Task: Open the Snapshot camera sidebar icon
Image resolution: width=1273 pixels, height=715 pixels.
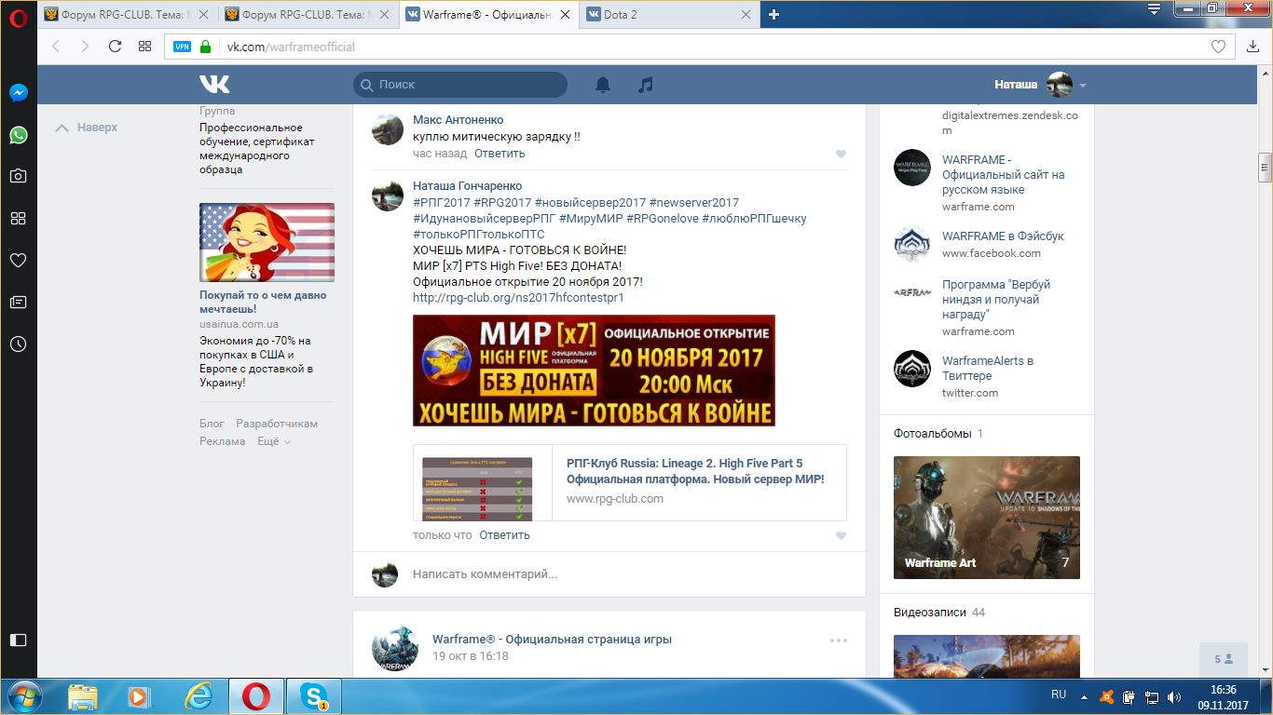Action: pyautogui.click(x=18, y=176)
